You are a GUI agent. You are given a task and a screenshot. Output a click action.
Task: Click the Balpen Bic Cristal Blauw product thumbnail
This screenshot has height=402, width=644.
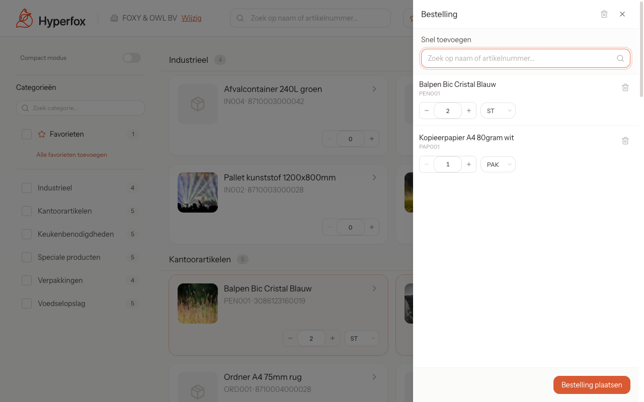[x=197, y=303]
